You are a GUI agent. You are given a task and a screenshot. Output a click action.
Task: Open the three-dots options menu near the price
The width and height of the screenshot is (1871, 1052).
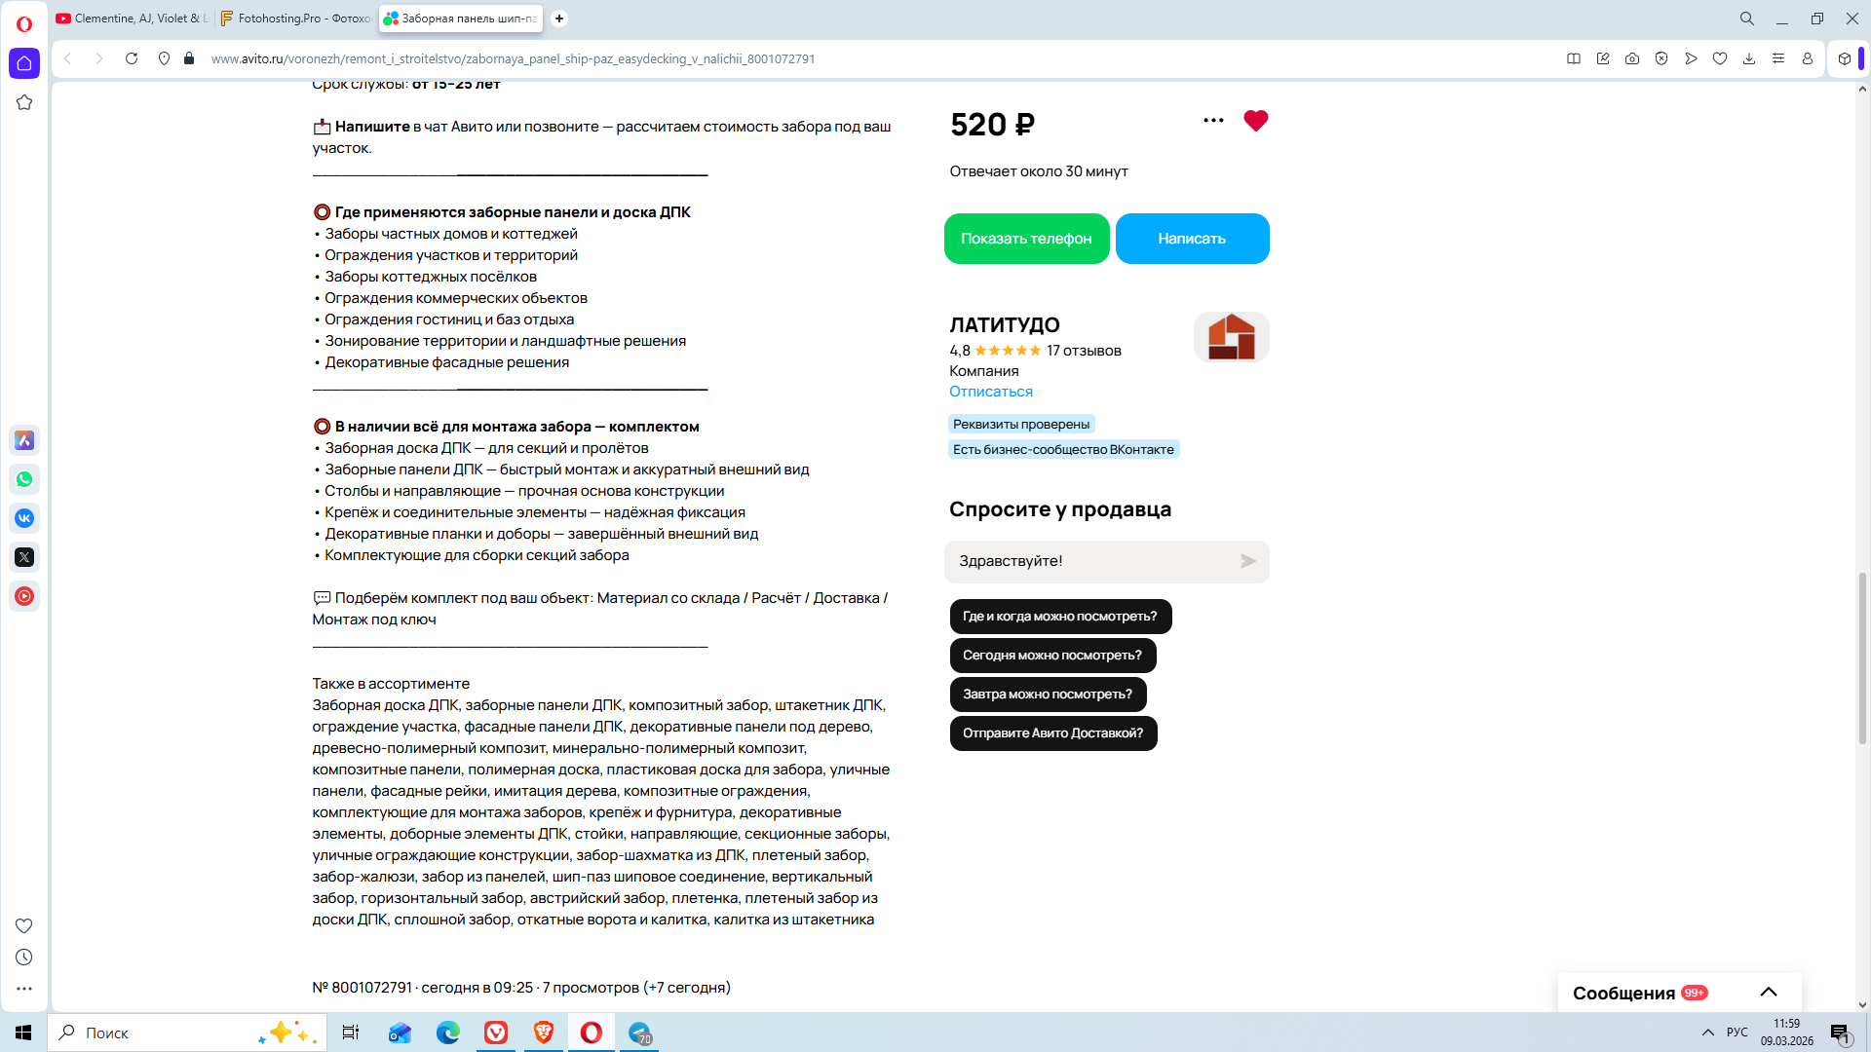pos(1213,121)
